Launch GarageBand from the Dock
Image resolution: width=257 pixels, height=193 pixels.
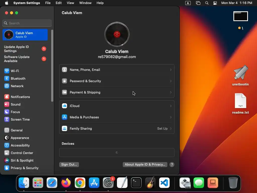click(150, 183)
